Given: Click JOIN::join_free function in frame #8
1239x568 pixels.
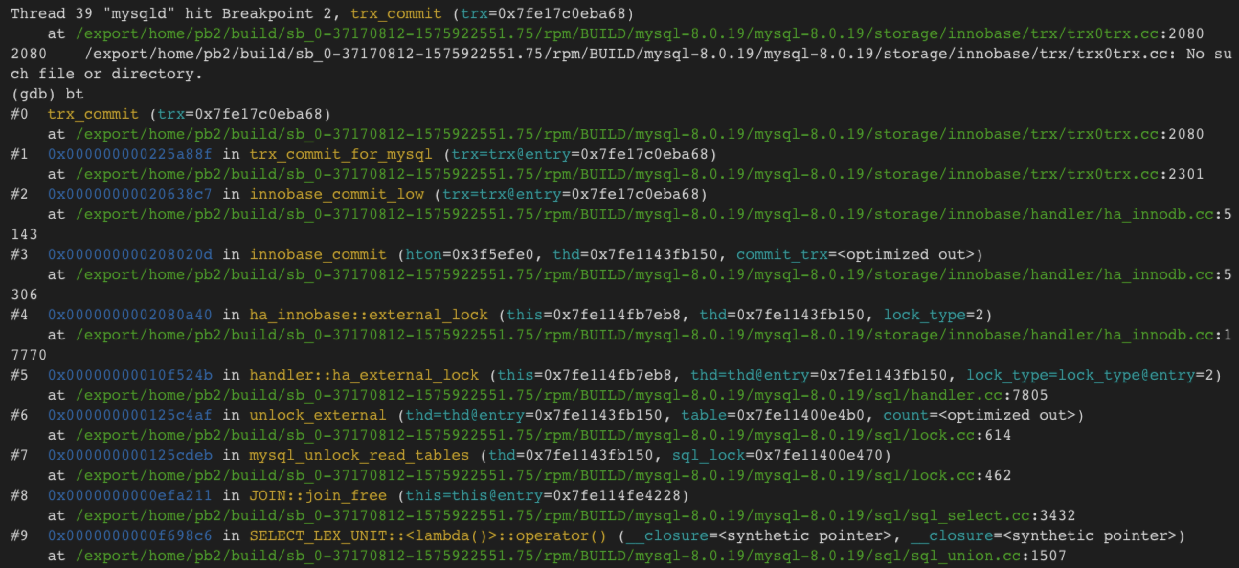Looking at the screenshot, I should tap(318, 495).
